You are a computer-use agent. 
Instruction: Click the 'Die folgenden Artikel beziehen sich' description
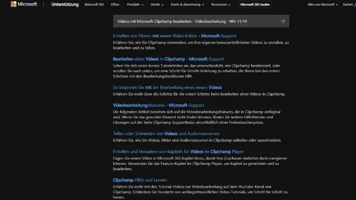(x=197, y=117)
